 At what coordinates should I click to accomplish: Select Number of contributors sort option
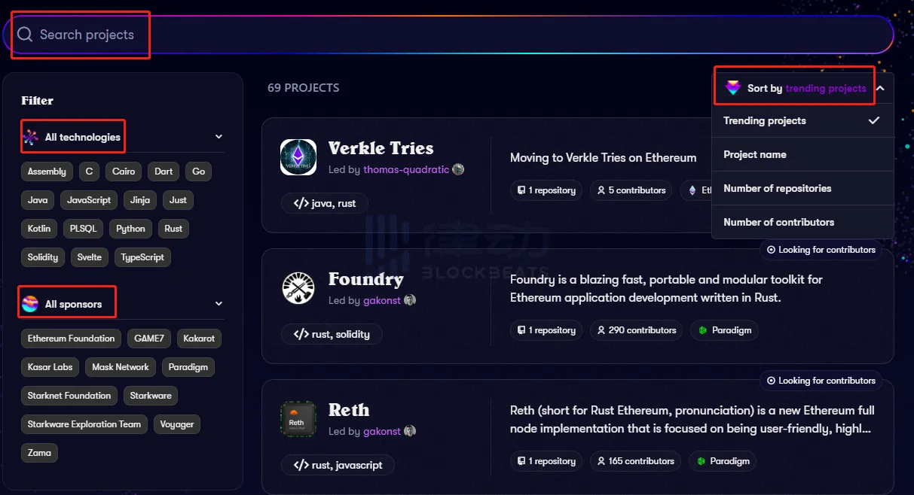pos(778,222)
